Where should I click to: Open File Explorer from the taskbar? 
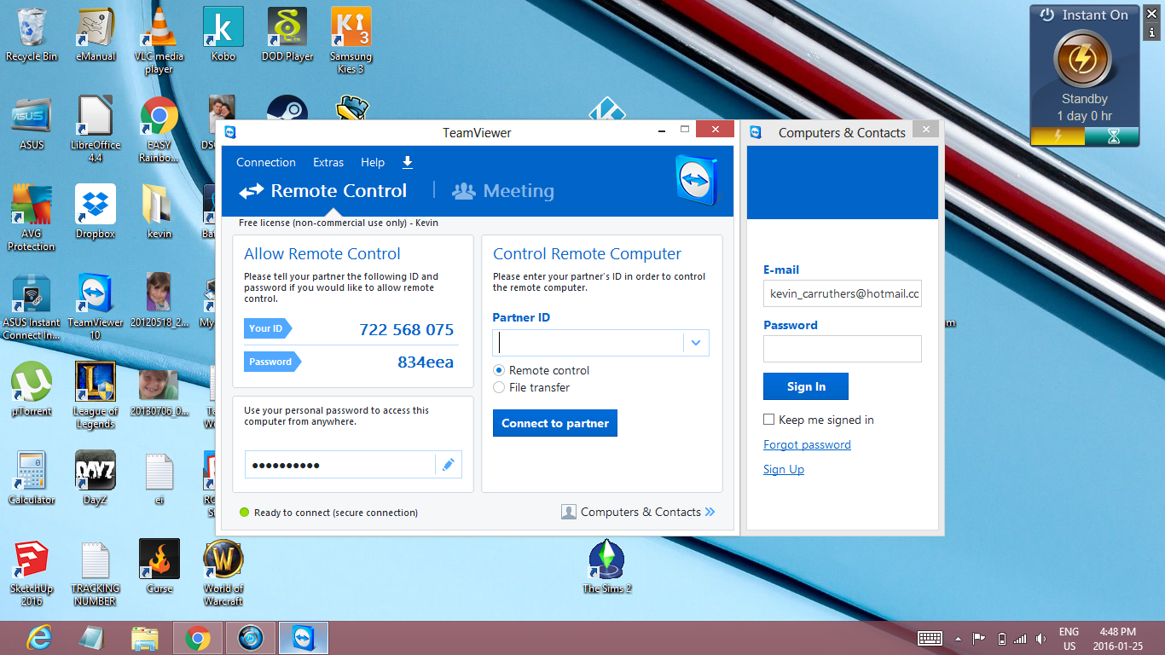click(145, 638)
